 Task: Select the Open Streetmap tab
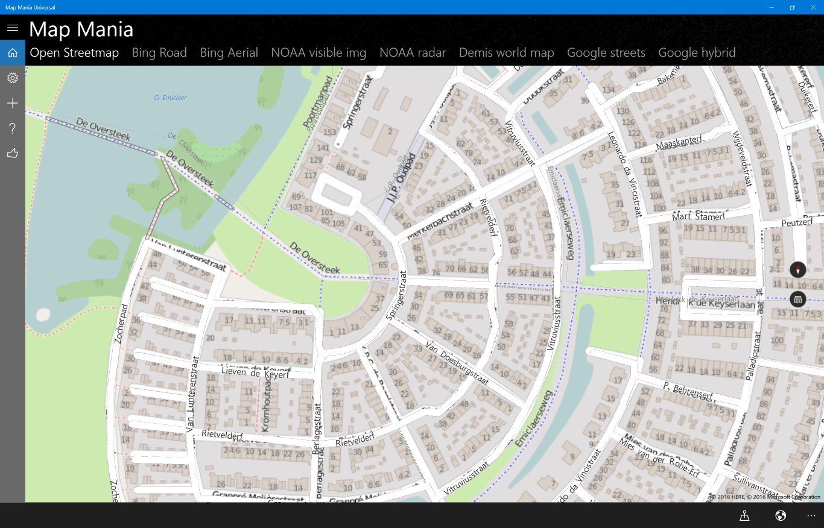click(74, 52)
